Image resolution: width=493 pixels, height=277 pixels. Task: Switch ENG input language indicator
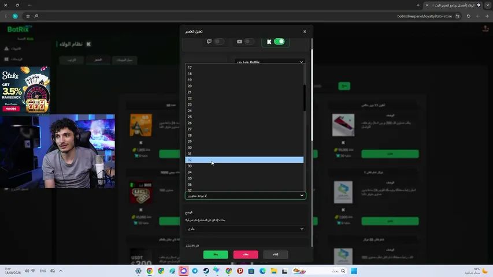coord(43,271)
